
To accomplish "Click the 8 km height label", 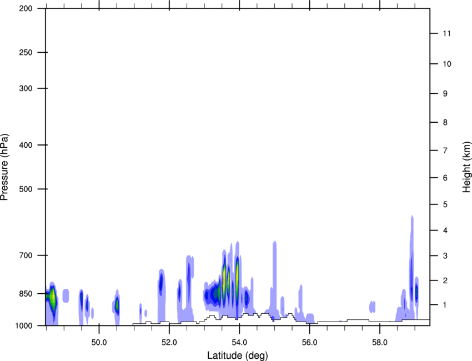I will click(x=445, y=122).
